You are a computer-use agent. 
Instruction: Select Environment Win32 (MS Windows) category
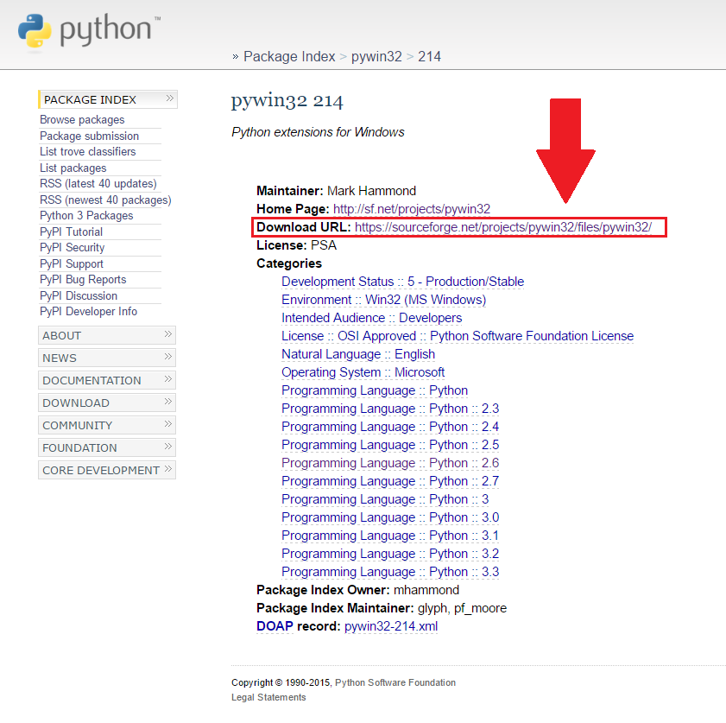tap(384, 300)
